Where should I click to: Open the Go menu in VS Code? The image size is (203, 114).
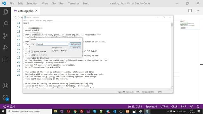[54, 3]
